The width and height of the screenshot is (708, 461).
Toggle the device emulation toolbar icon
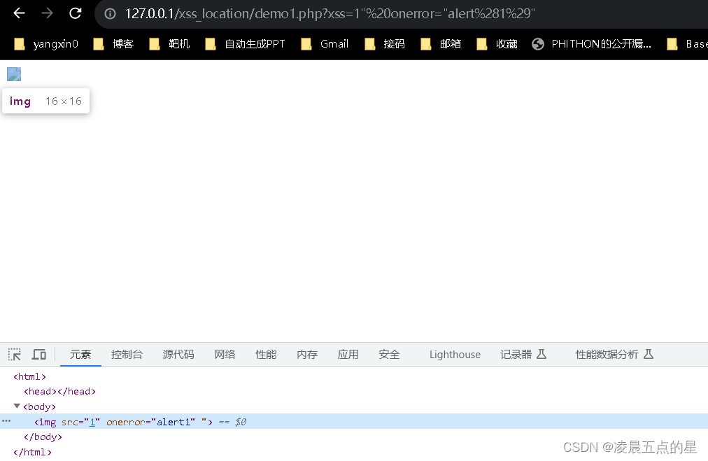click(x=38, y=354)
